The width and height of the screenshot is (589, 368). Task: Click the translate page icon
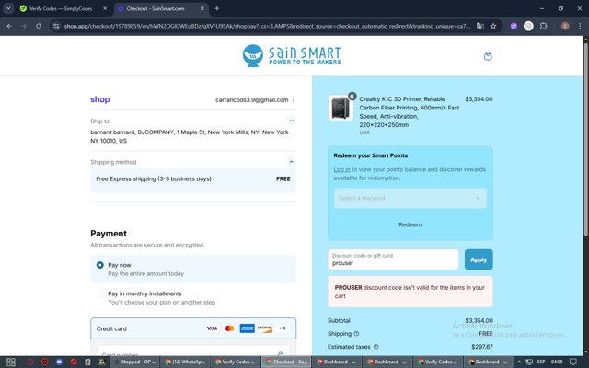coord(480,26)
